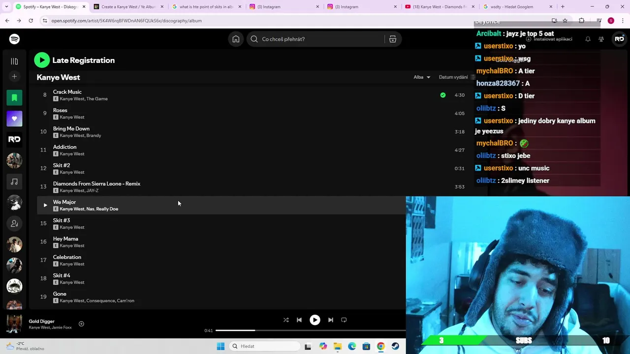The image size is (630, 354).
Task: Seek on the playback progress bar
Action: pyautogui.click(x=311, y=330)
